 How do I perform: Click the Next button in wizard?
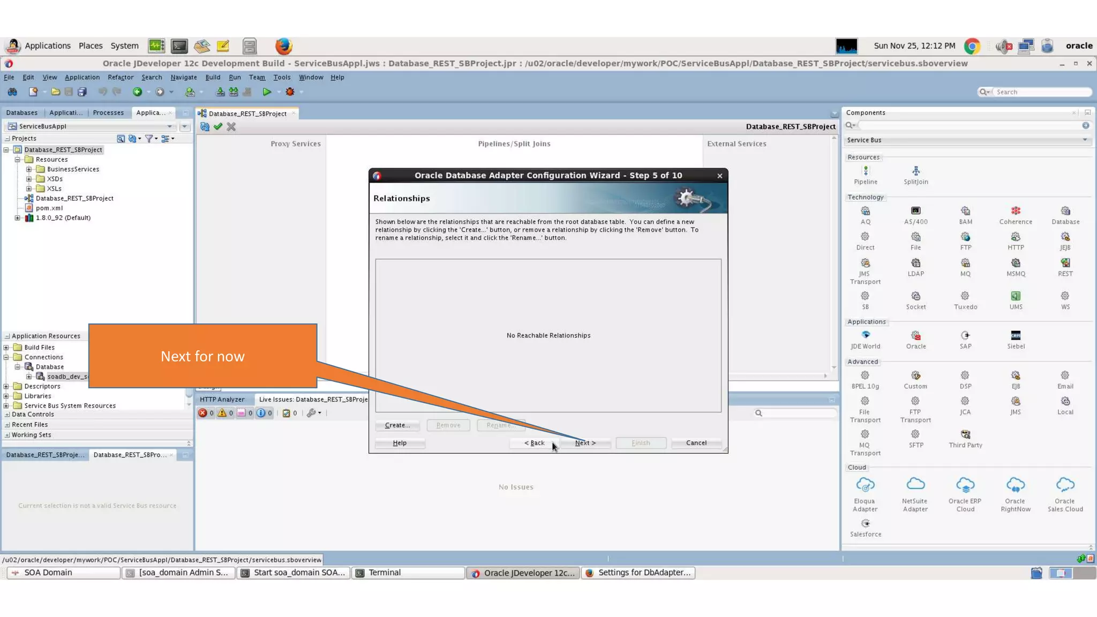pyautogui.click(x=585, y=443)
